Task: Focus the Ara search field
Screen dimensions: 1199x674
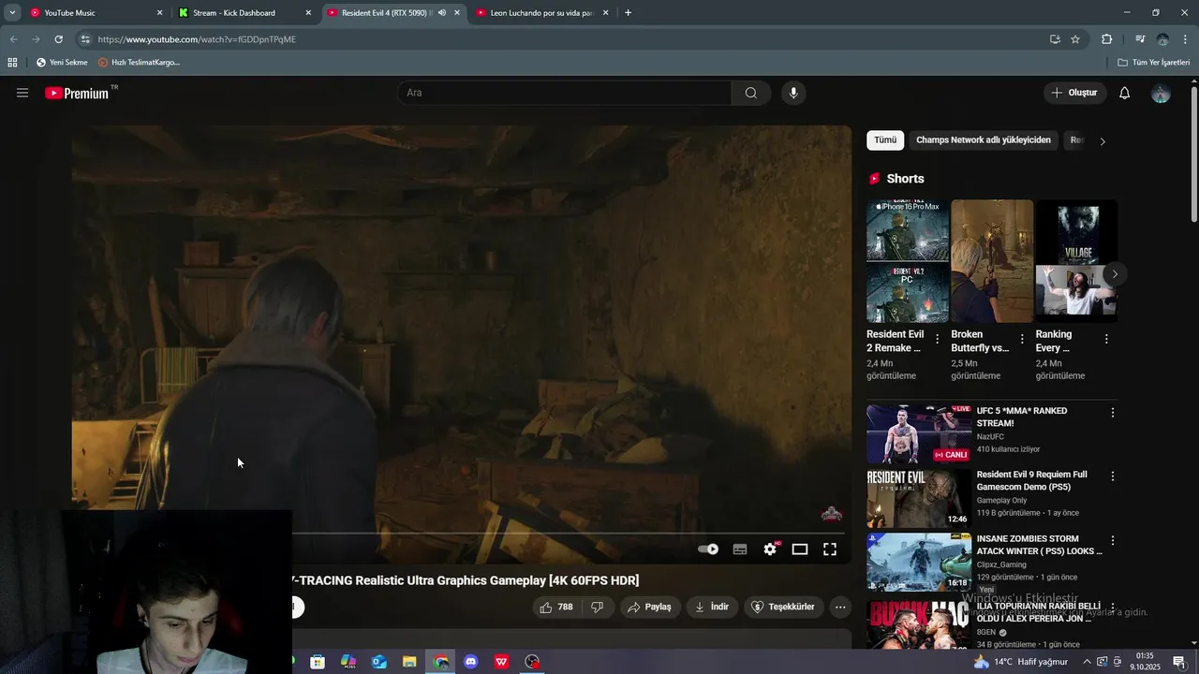Action: (565, 93)
